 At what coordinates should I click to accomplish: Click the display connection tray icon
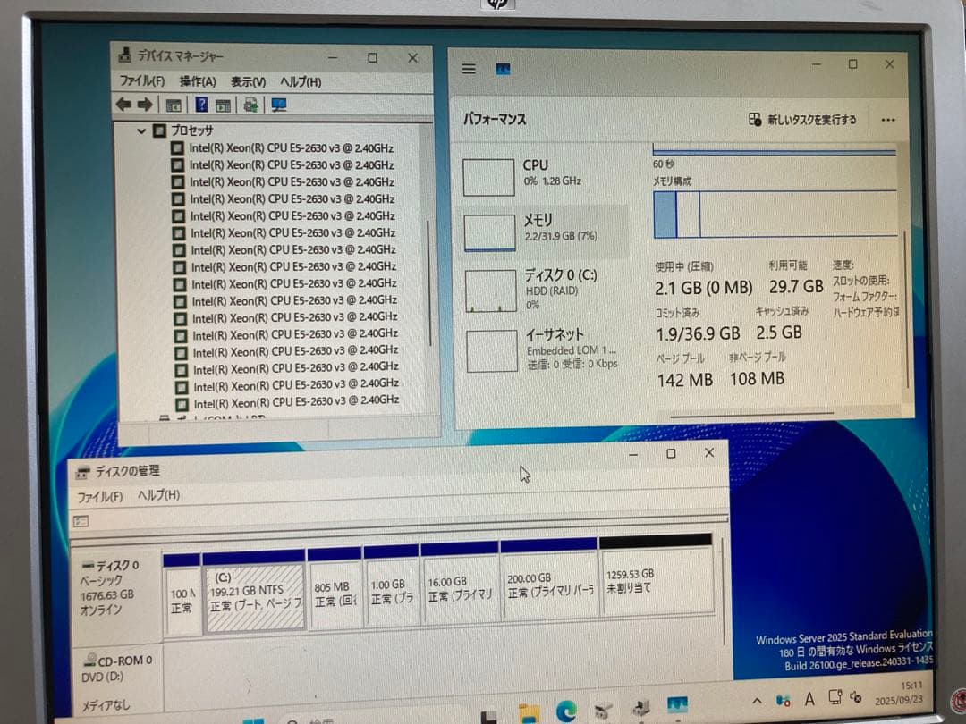tap(835, 697)
